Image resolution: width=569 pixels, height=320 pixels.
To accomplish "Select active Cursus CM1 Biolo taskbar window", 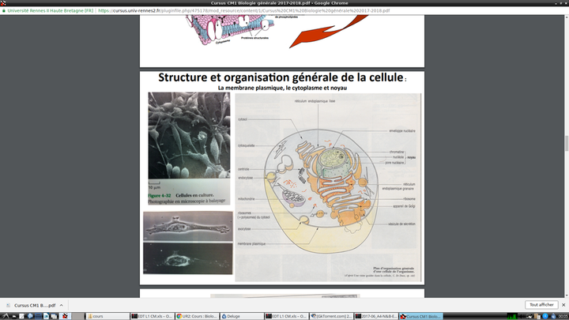I will [421, 316].
